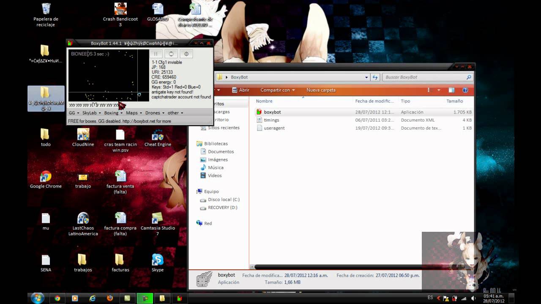The width and height of the screenshot is (541, 304).
Task: Click the BoxyBot title bar app icon
Action: pos(70,43)
